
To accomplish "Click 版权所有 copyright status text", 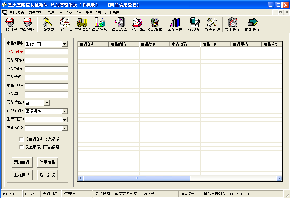I will 125,194.
